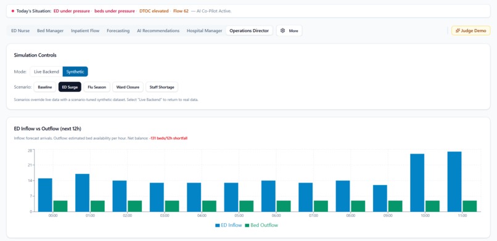Click the sparkle icon on Judge Demo

458,31
